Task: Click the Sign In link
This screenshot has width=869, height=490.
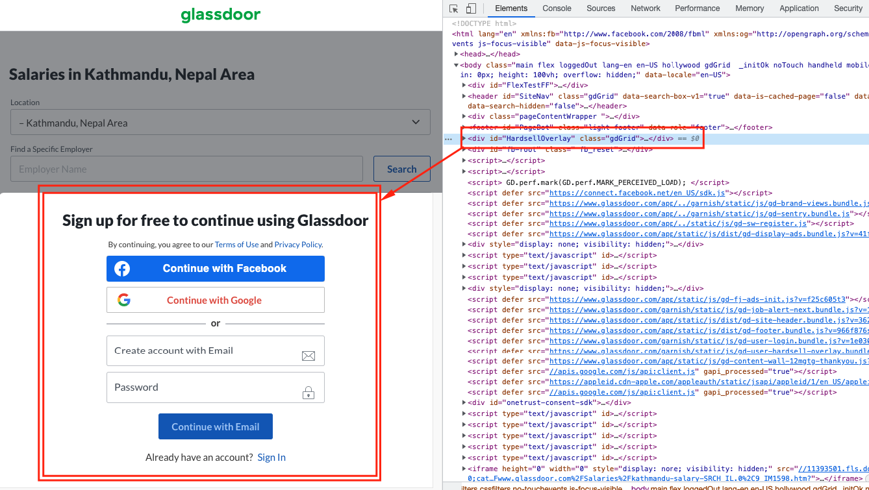Action: click(x=271, y=458)
